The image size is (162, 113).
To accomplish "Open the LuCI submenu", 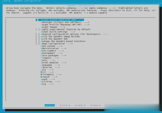I will pos(47,70).
